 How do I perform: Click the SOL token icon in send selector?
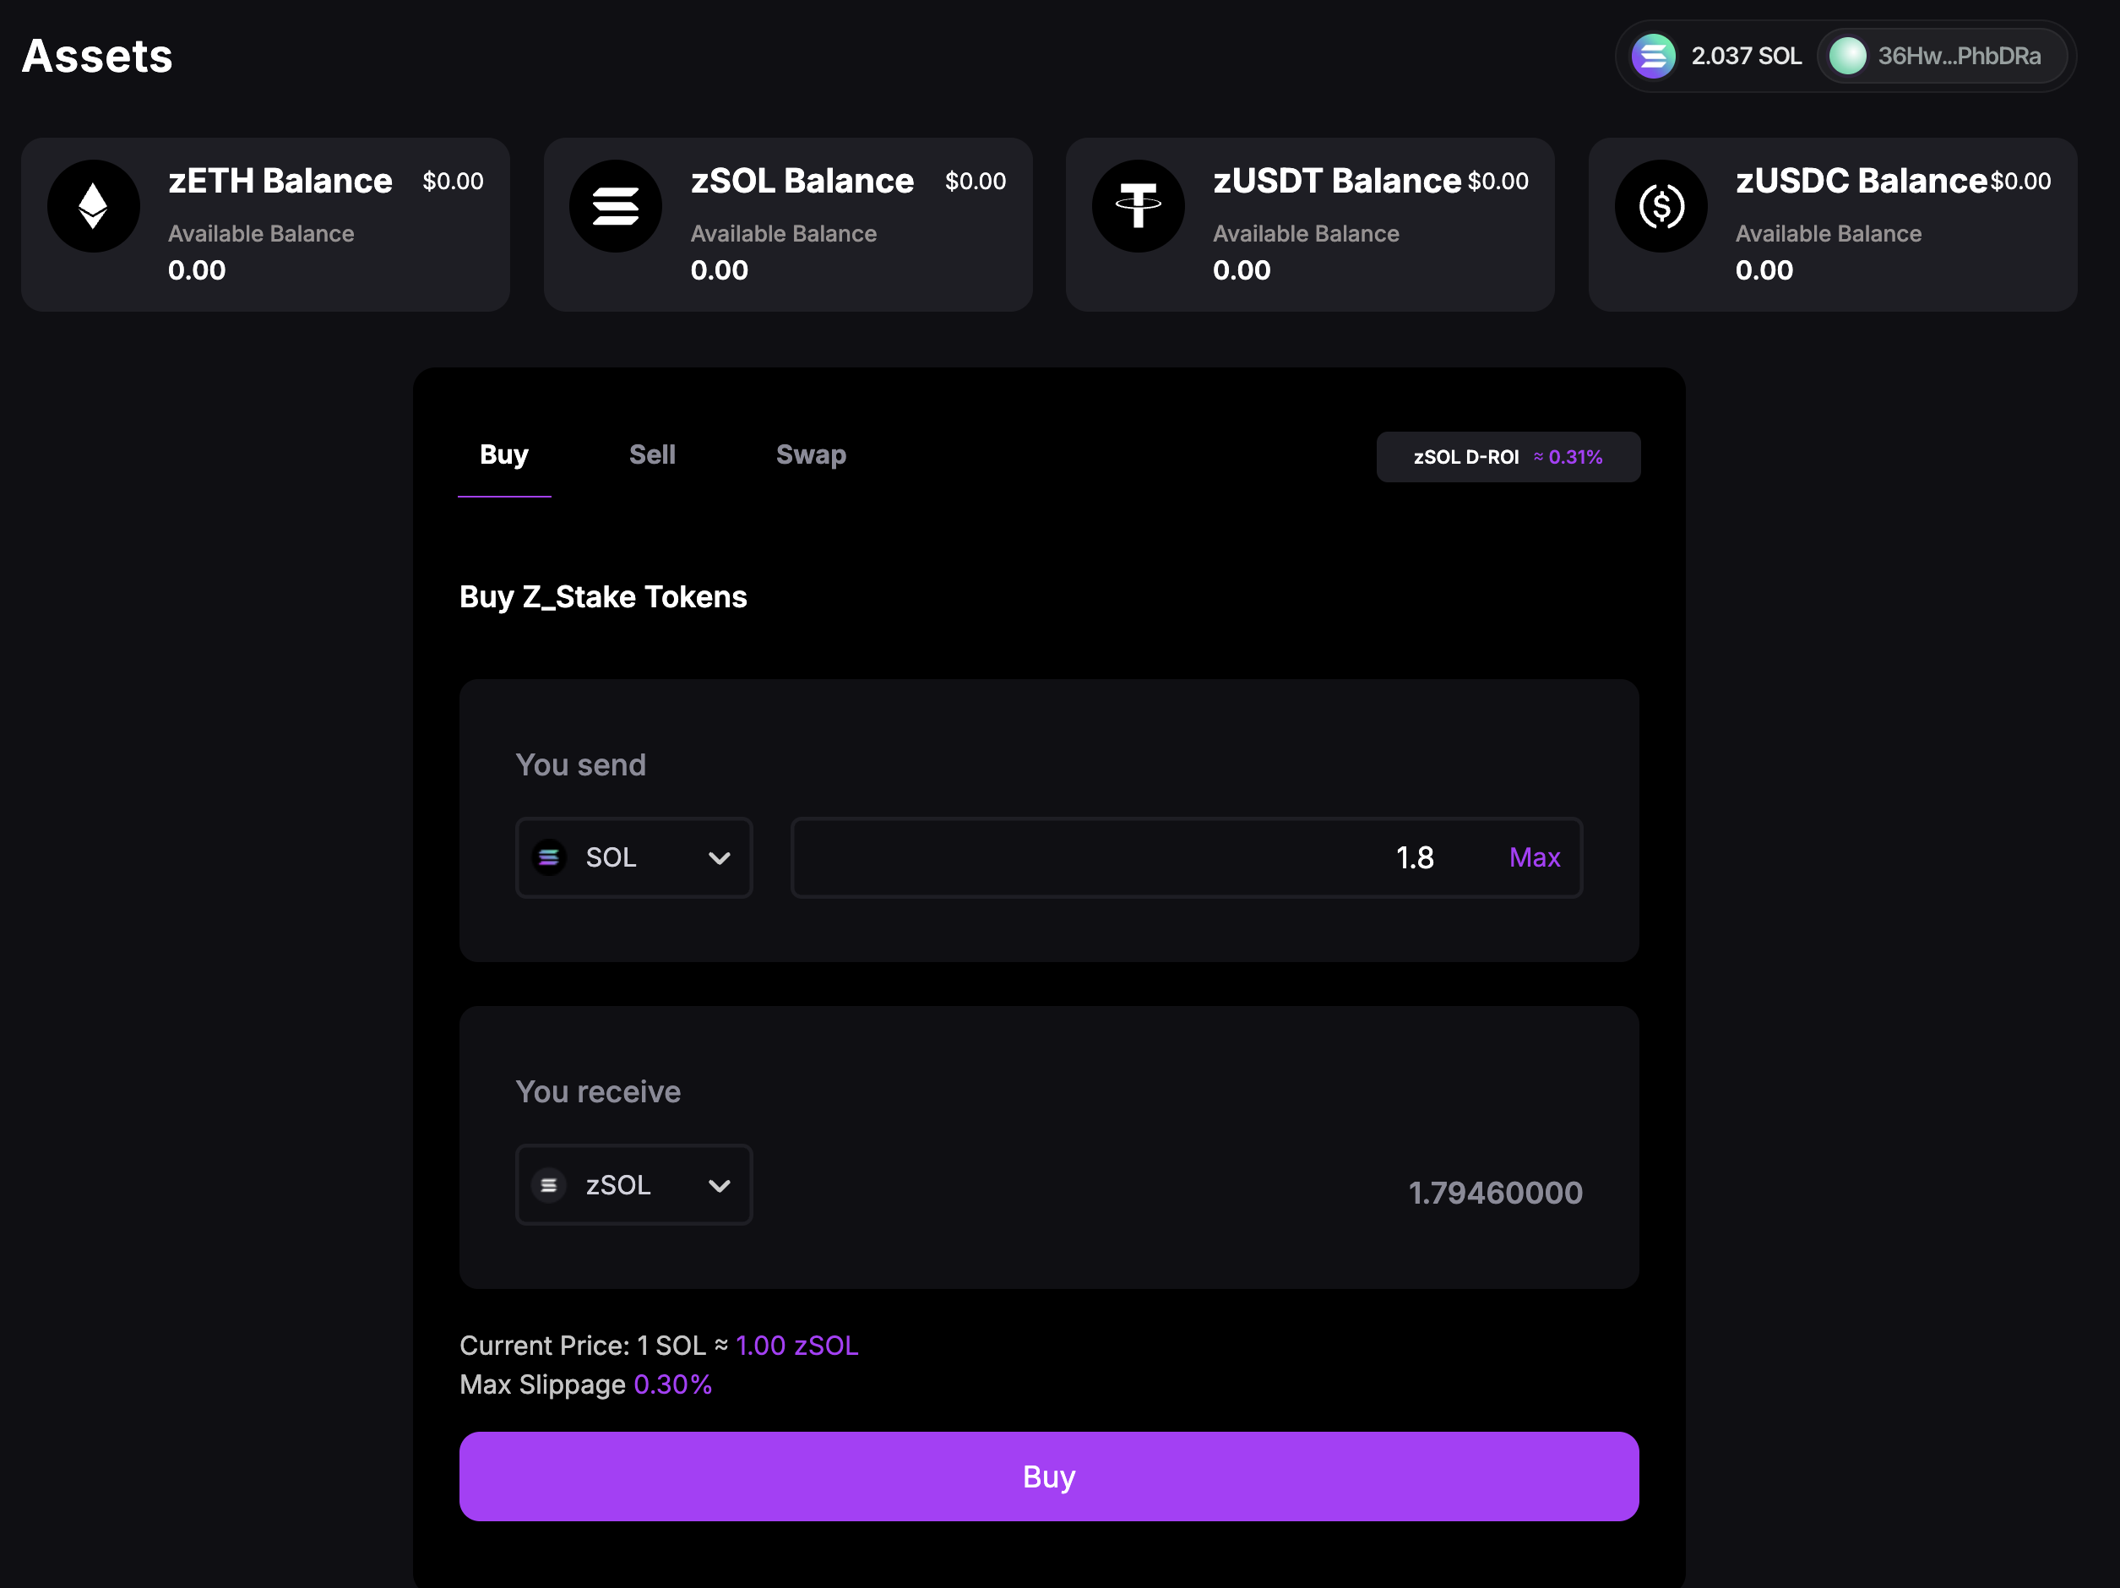[x=549, y=857]
